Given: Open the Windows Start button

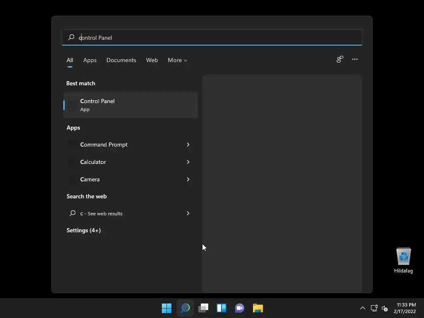Looking at the screenshot, I should 166,308.
